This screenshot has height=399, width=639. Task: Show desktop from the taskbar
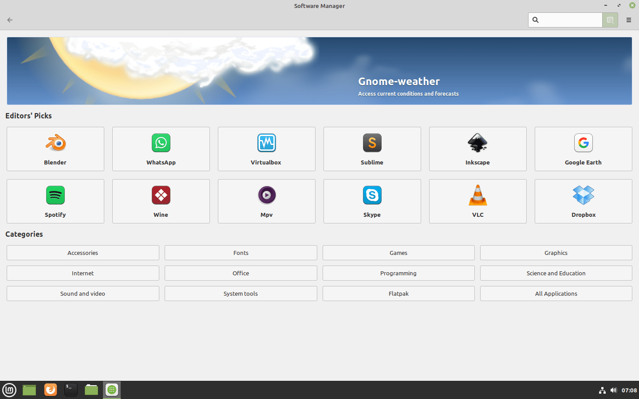coord(29,390)
